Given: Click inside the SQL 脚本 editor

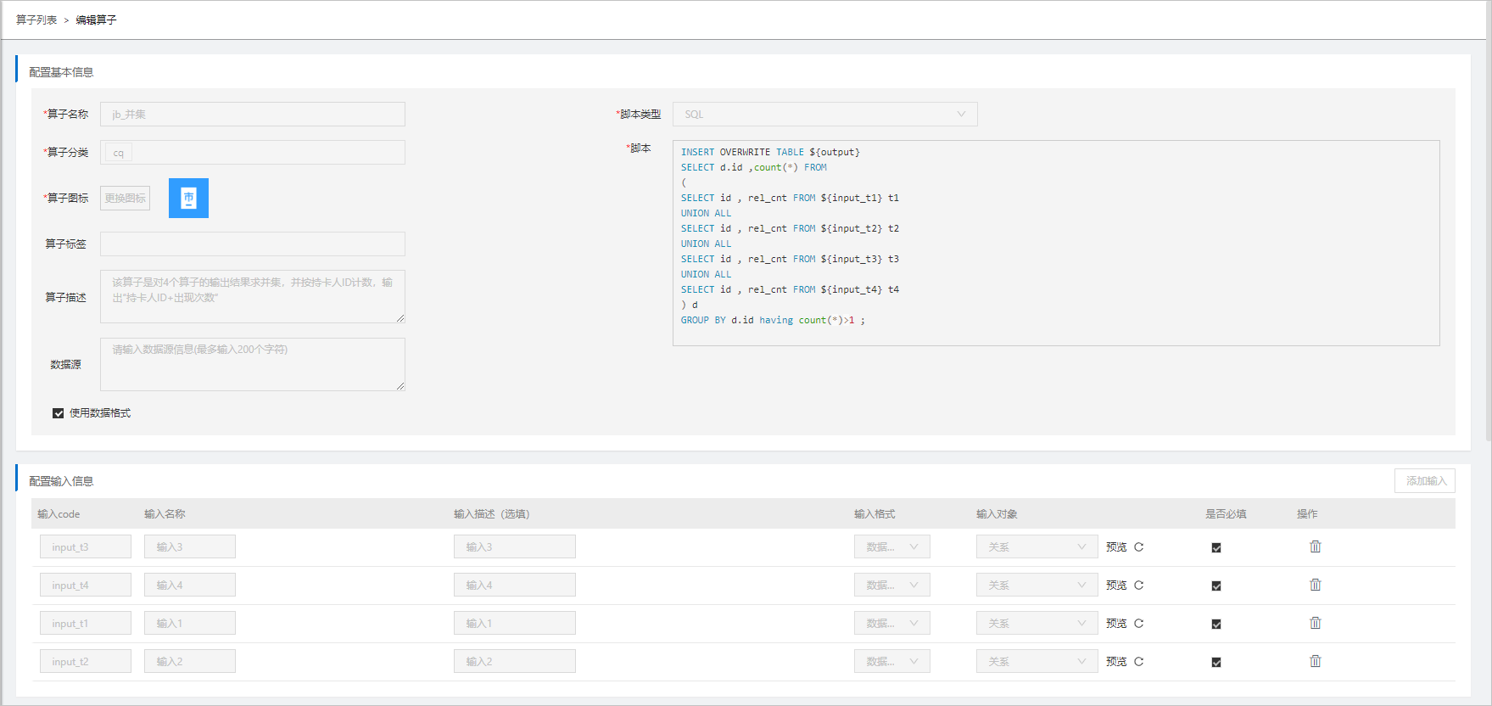Looking at the screenshot, I should pyautogui.click(x=1056, y=243).
